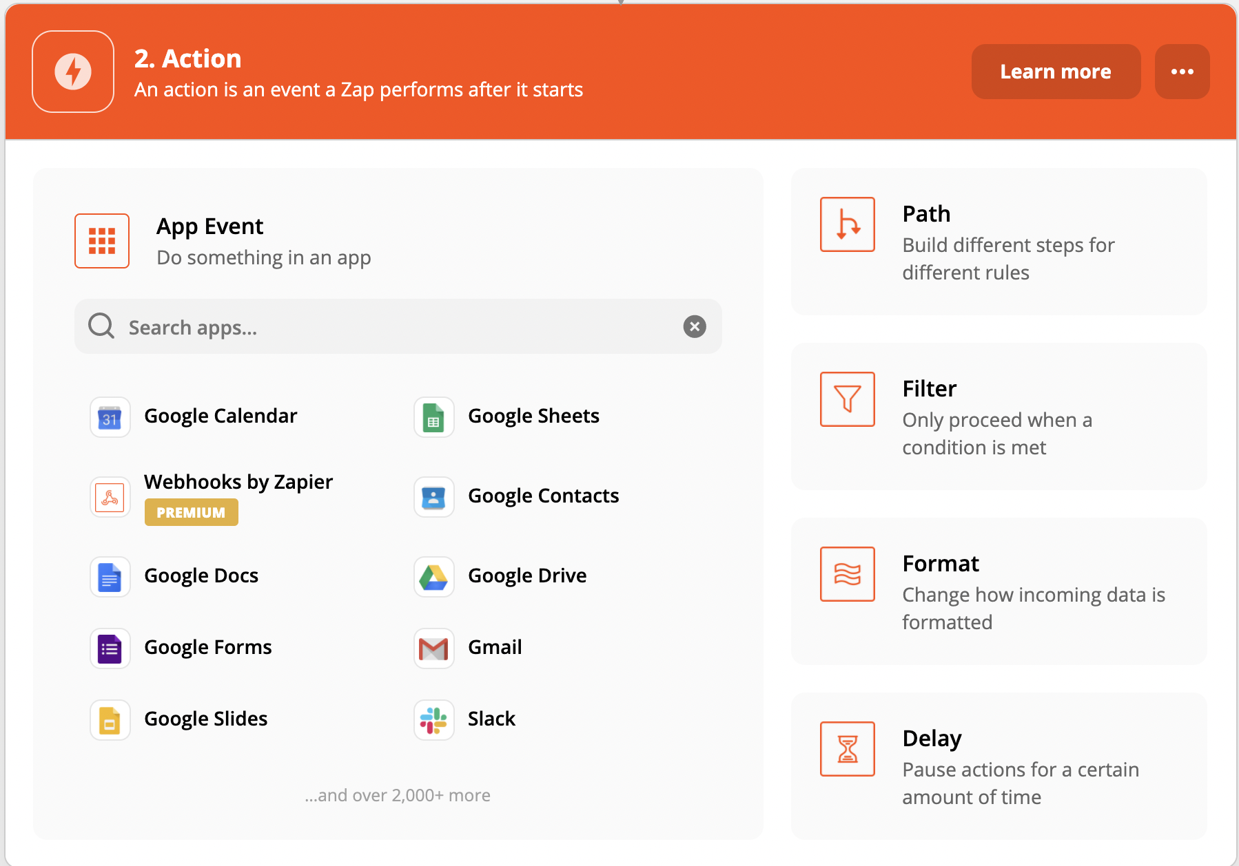
Task: Click 'Do something in an app' subtitle
Action: pos(264,257)
